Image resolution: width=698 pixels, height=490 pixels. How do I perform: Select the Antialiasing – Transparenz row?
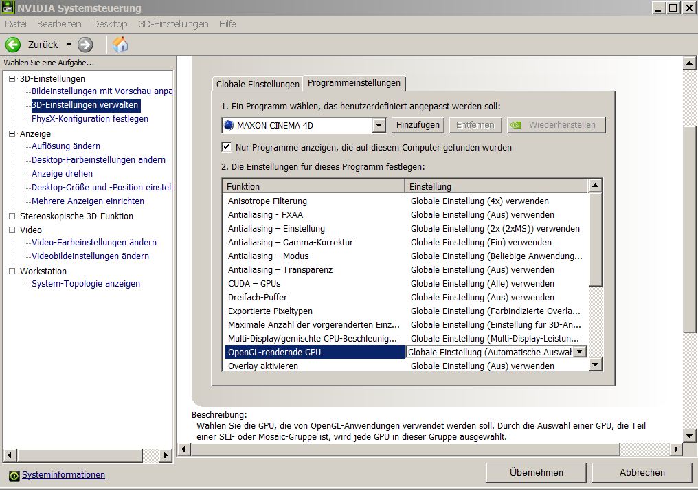[x=405, y=270]
